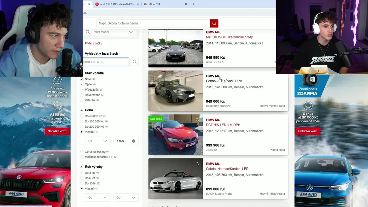Screen dimensions: 368x207
Task: Collapse the Rok výroby filter section
Action: (82, 167)
